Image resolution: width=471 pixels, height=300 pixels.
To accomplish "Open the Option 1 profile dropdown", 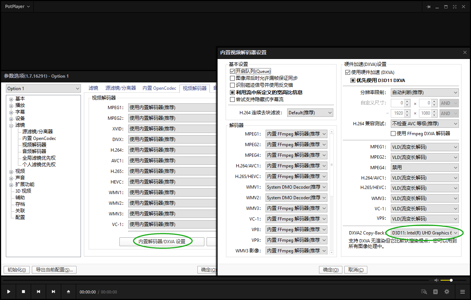I will [x=43, y=88].
